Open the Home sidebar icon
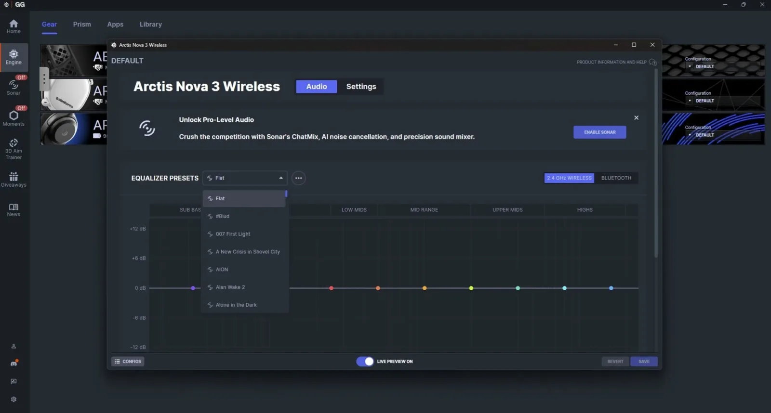This screenshot has height=413, width=771. tap(13, 26)
